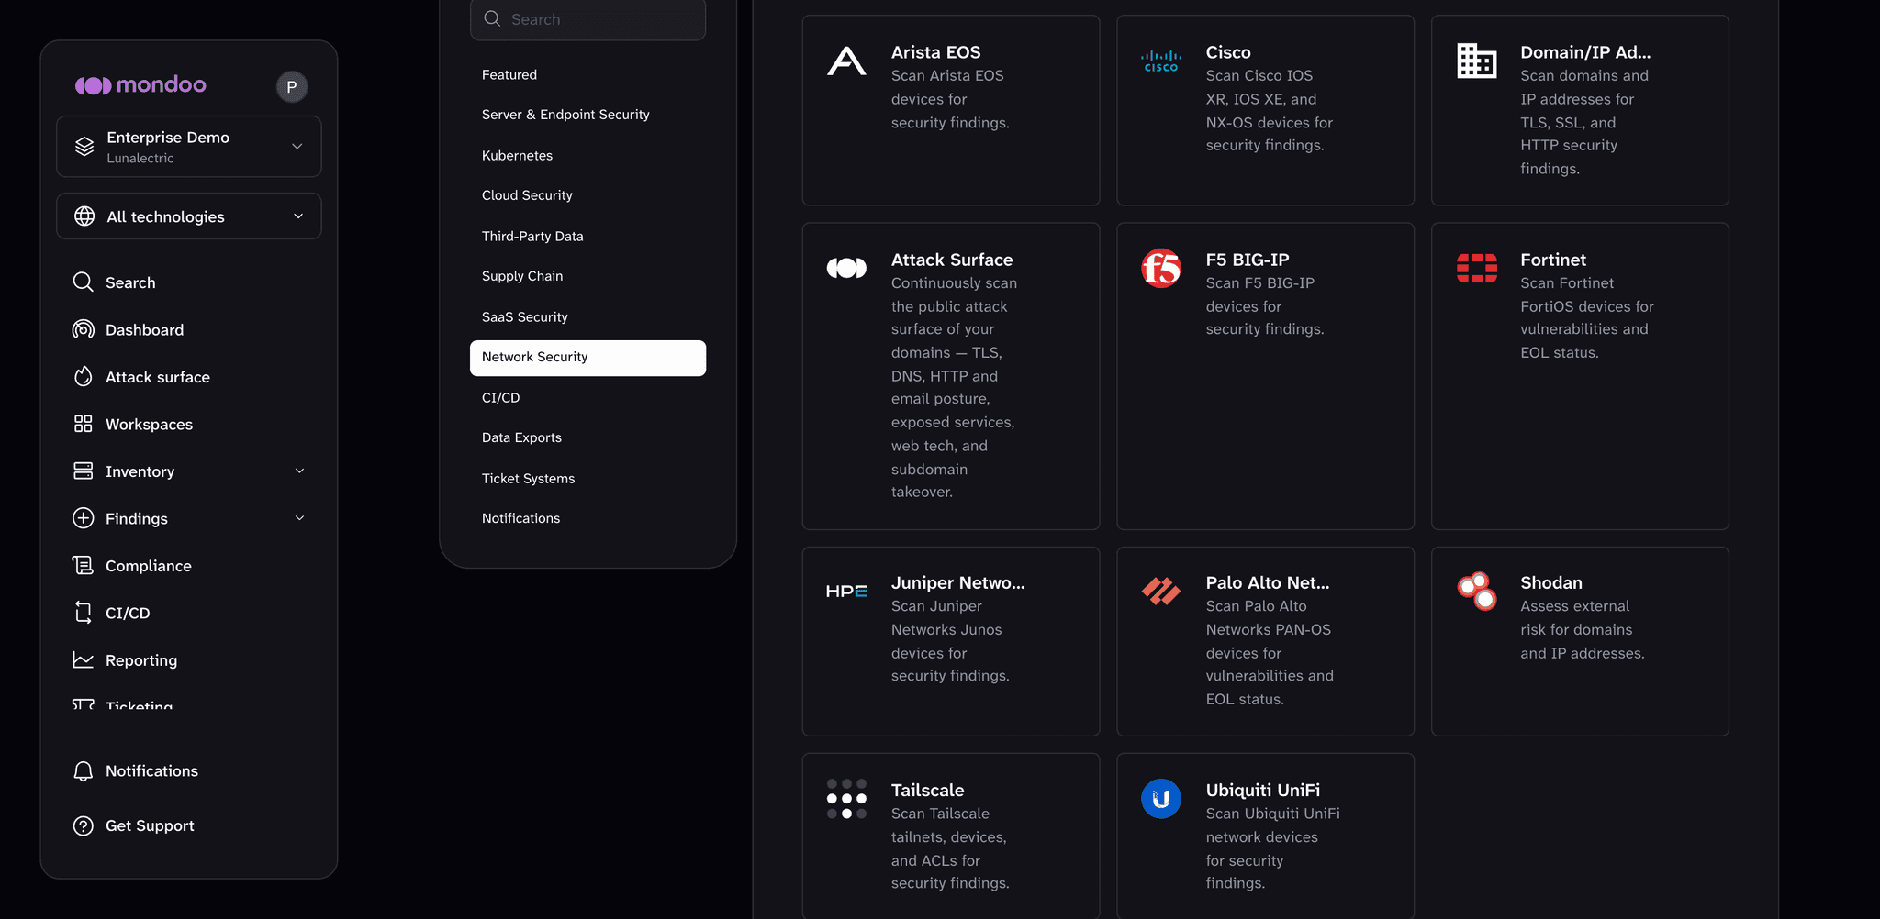
Task: Click the Palo Alto Networks logo
Action: pos(1160,592)
